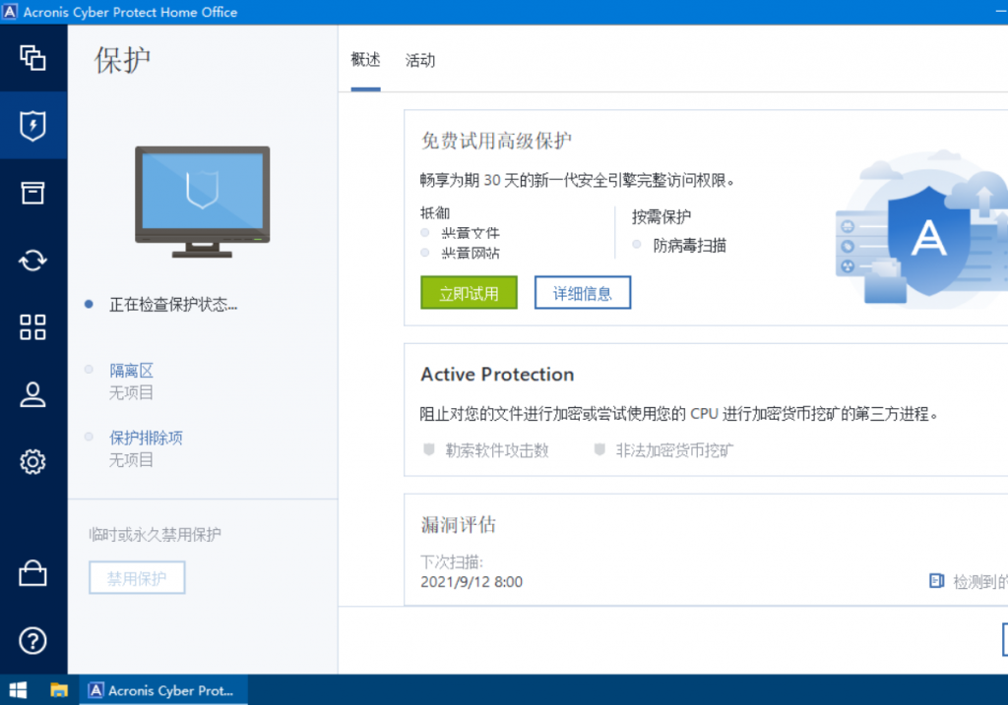
Task: Select the Protection shield icon in the sidebar
Action: point(32,125)
